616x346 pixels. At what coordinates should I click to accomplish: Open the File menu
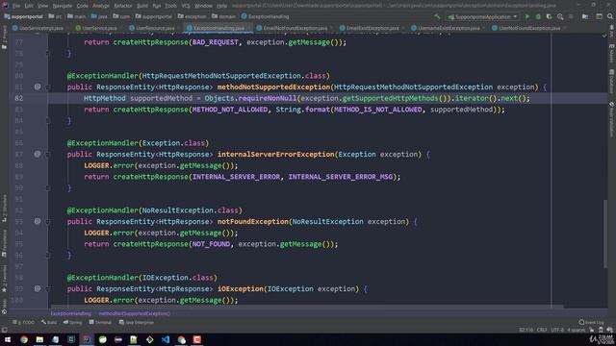click(16, 6)
